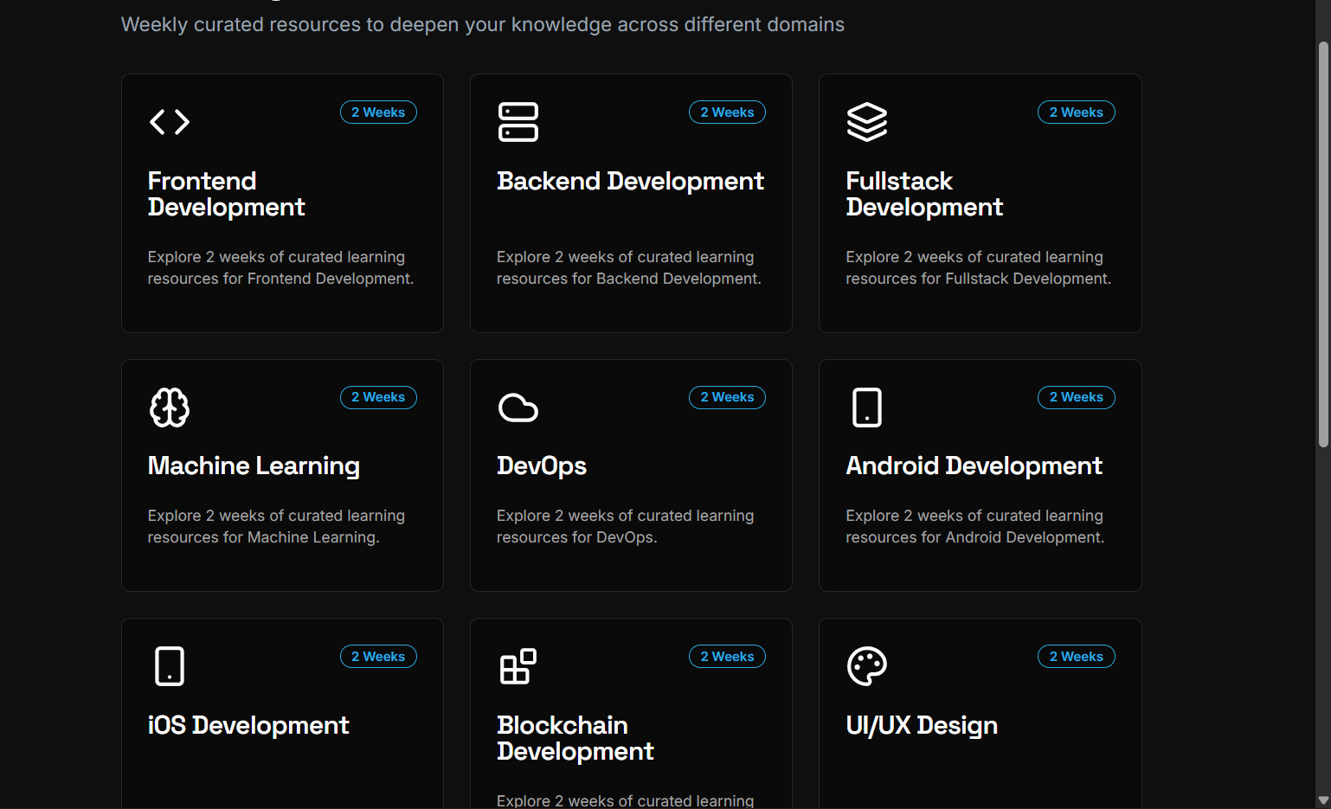
Task: Click the Machine Learning card description text
Action: pos(276,526)
